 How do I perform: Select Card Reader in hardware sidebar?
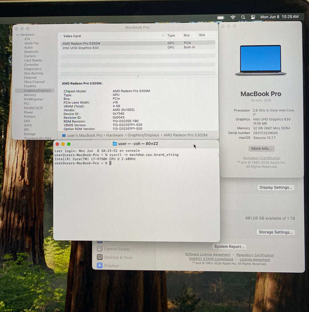coord(33,60)
